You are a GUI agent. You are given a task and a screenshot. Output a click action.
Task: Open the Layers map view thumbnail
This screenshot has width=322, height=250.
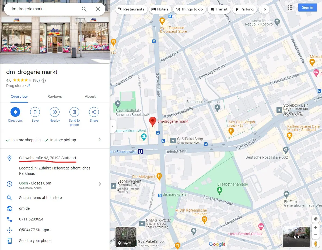[125, 237]
